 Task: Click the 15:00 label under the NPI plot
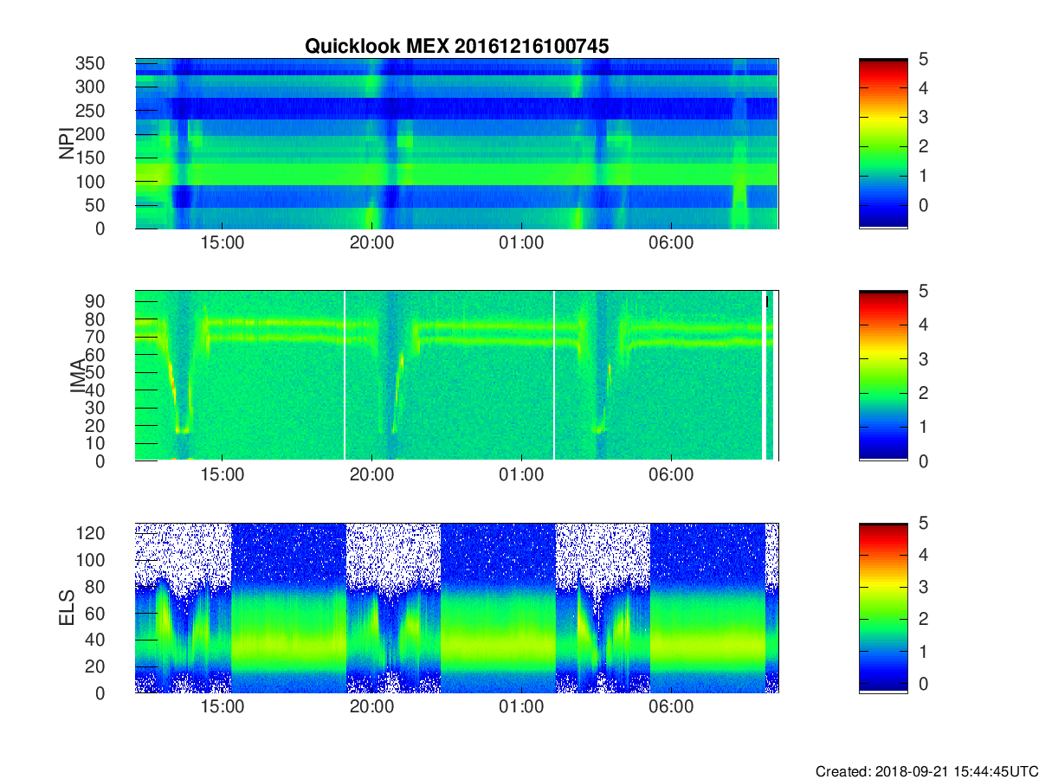pyautogui.click(x=223, y=243)
